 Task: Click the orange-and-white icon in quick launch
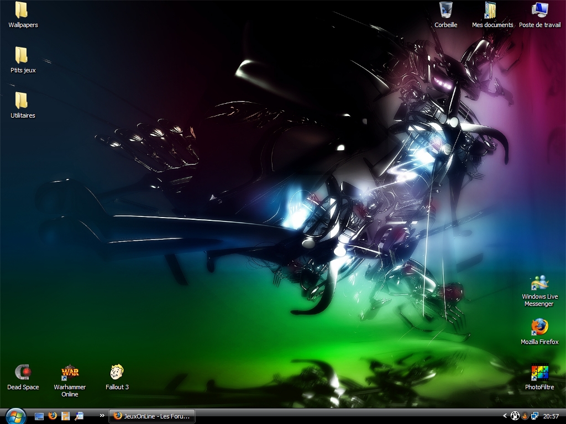[65, 416]
